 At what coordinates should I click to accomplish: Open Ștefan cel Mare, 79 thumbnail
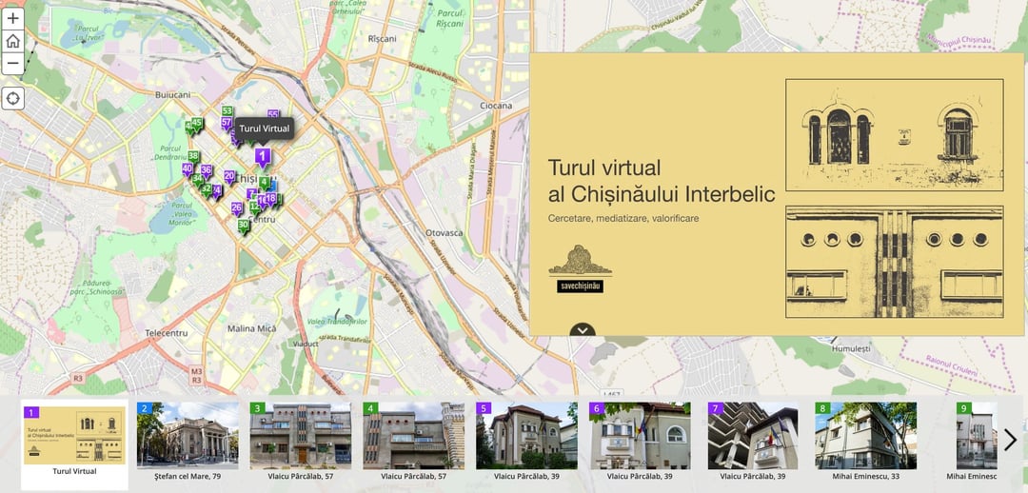point(187,442)
